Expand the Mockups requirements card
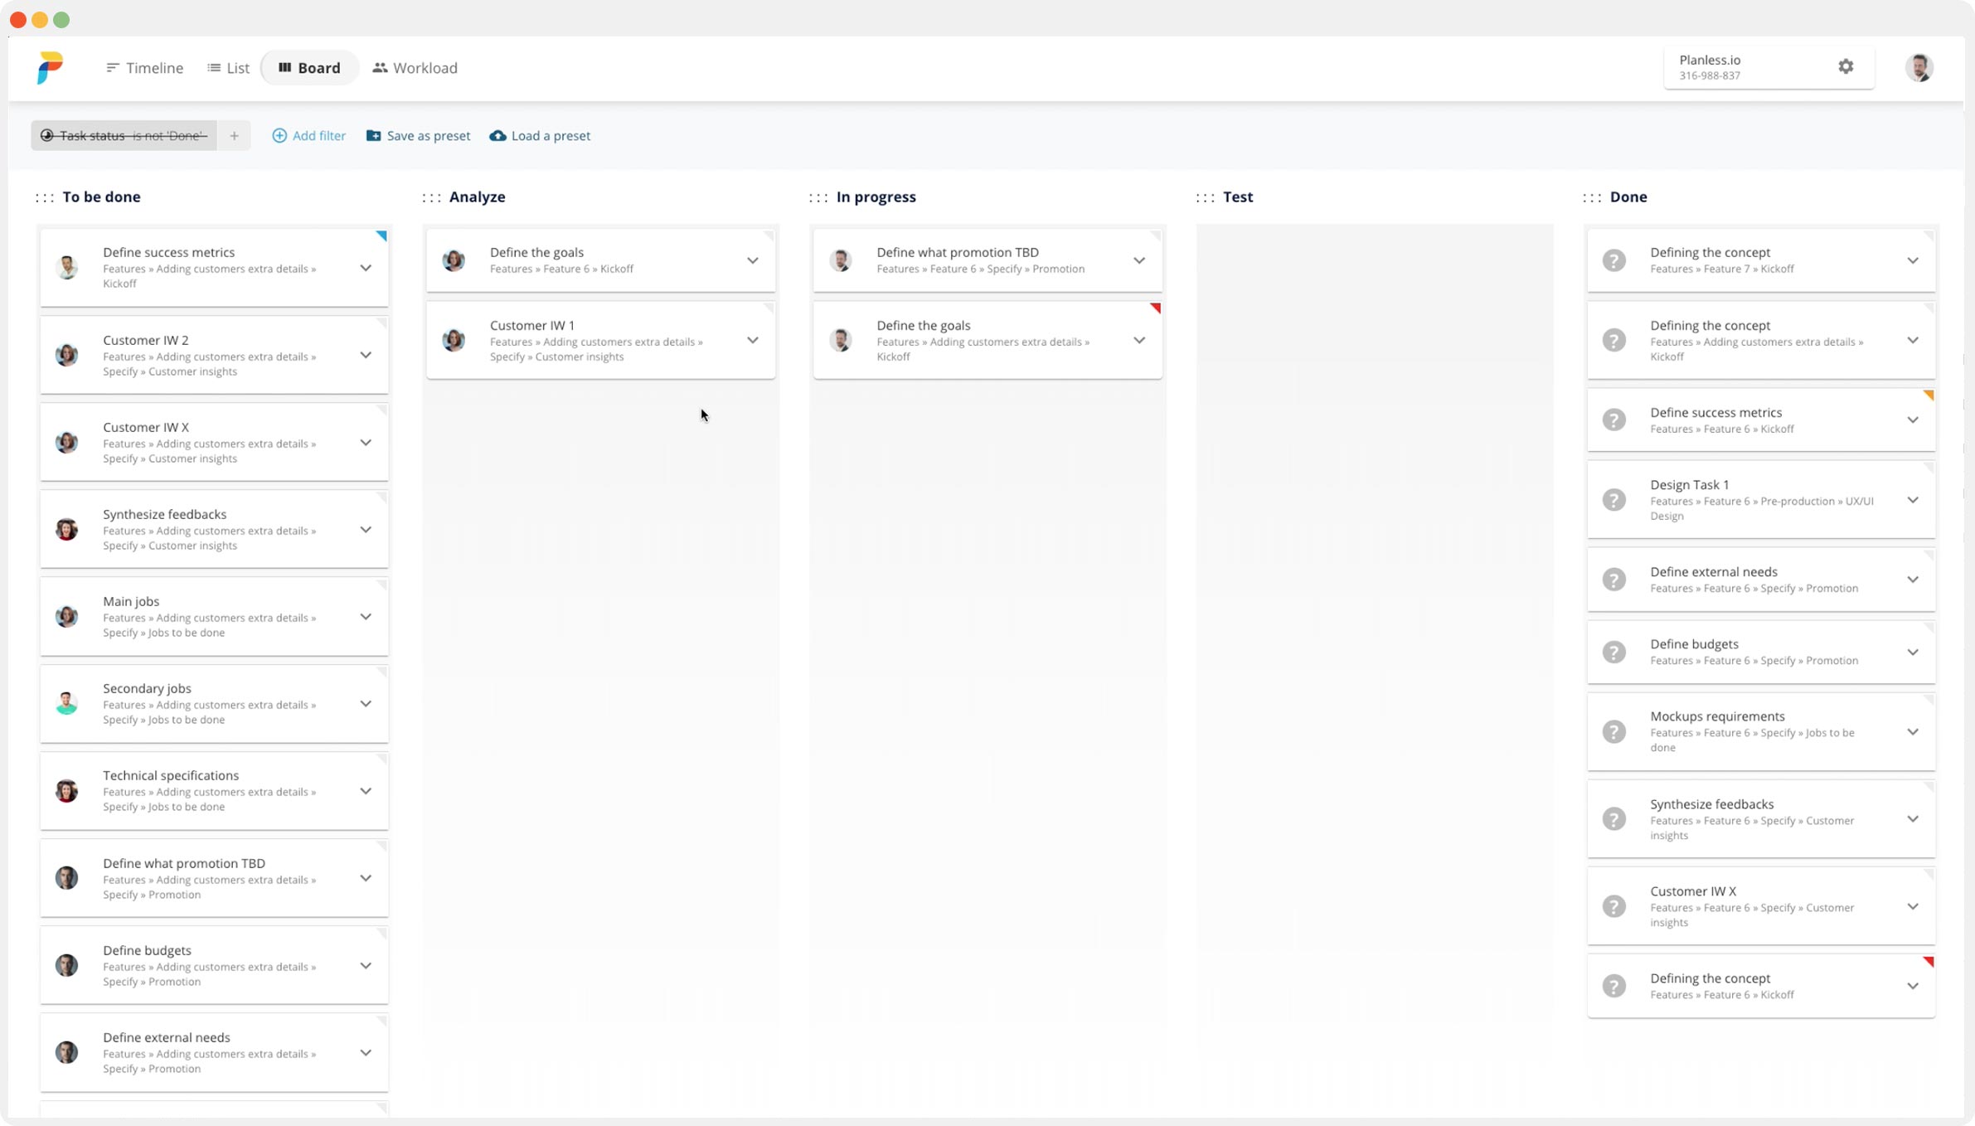Image resolution: width=1975 pixels, height=1126 pixels. point(1913,731)
